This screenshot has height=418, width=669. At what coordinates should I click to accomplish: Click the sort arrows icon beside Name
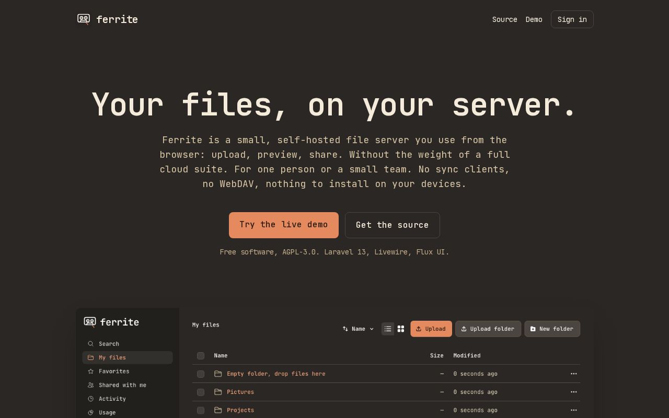(345, 329)
